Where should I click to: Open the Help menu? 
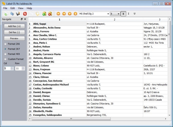[29, 8]
